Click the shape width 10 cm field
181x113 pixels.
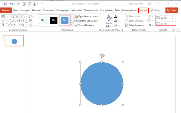166,24
